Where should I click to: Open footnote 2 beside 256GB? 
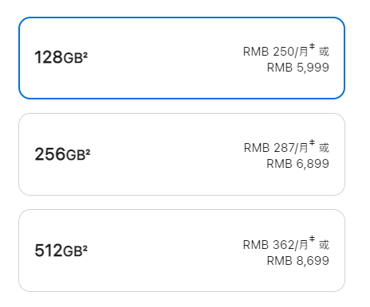[88, 152]
